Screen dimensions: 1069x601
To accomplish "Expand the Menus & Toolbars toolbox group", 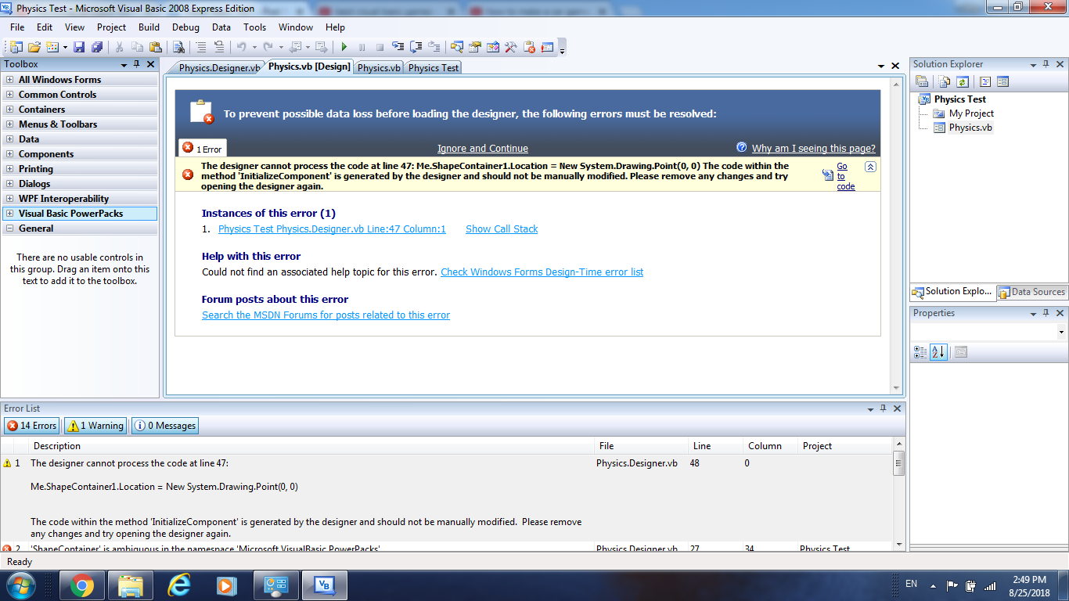I will pyautogui.click(x=9, y=124).
